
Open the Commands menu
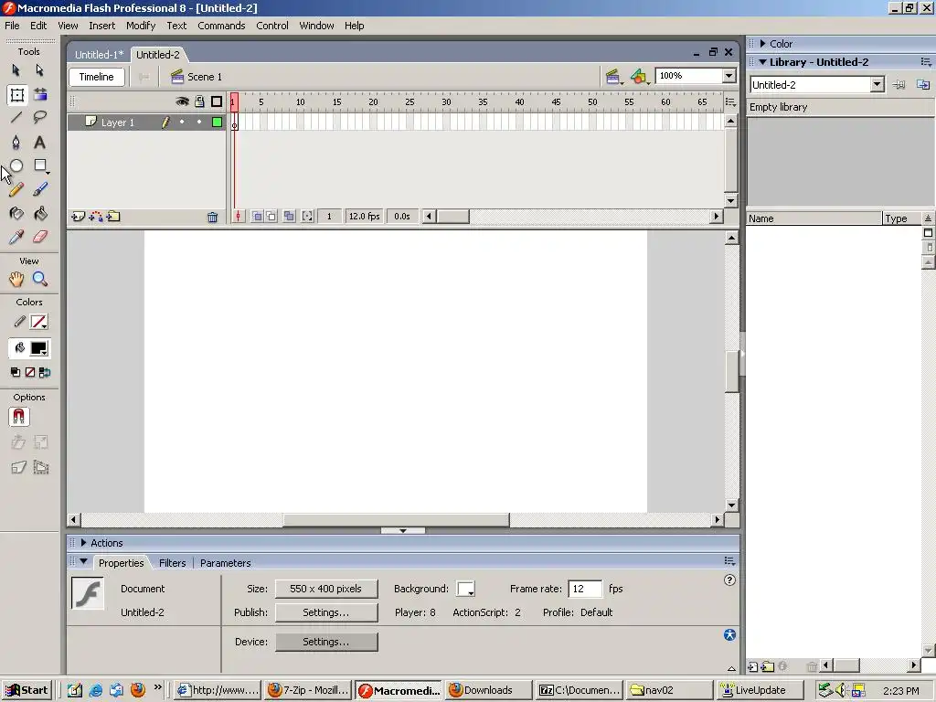[x=221, y=26]
